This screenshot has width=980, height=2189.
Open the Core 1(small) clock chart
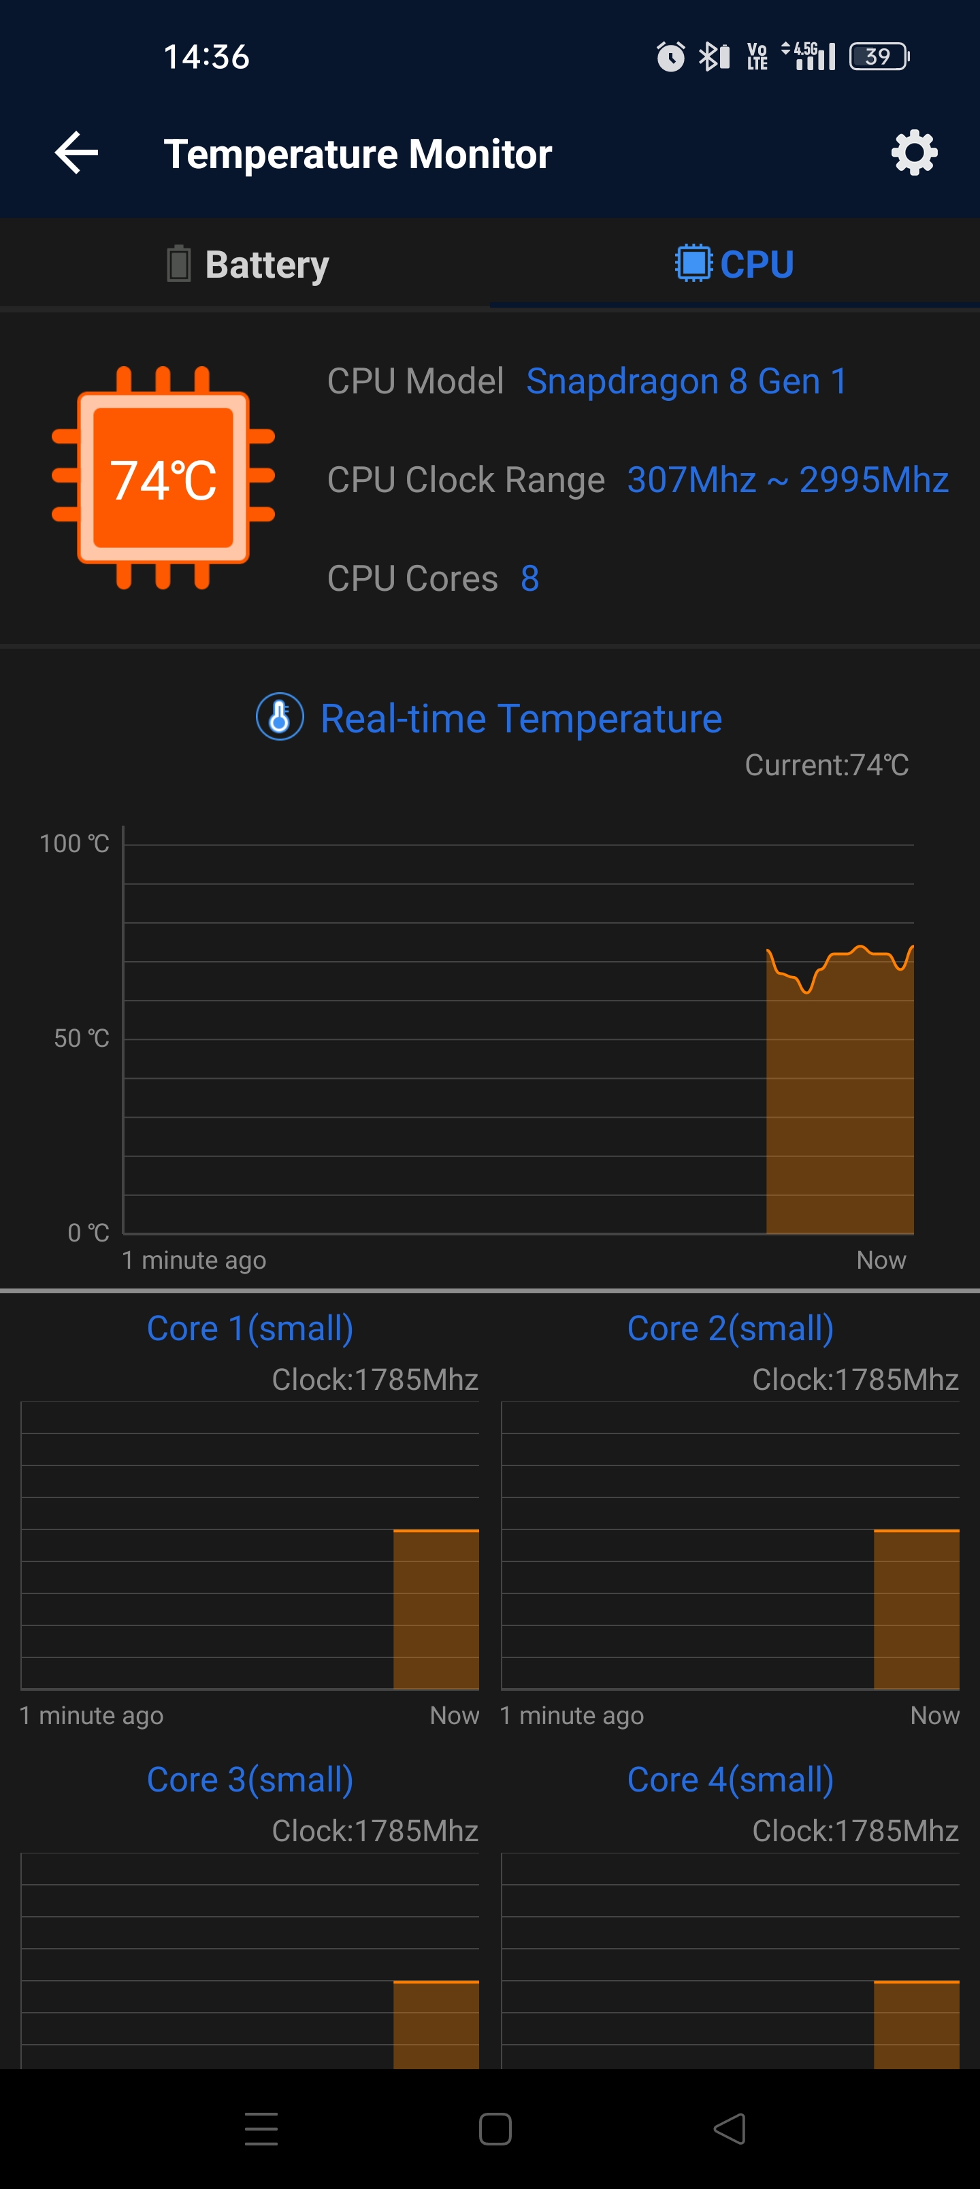(x=250, y=1545)
